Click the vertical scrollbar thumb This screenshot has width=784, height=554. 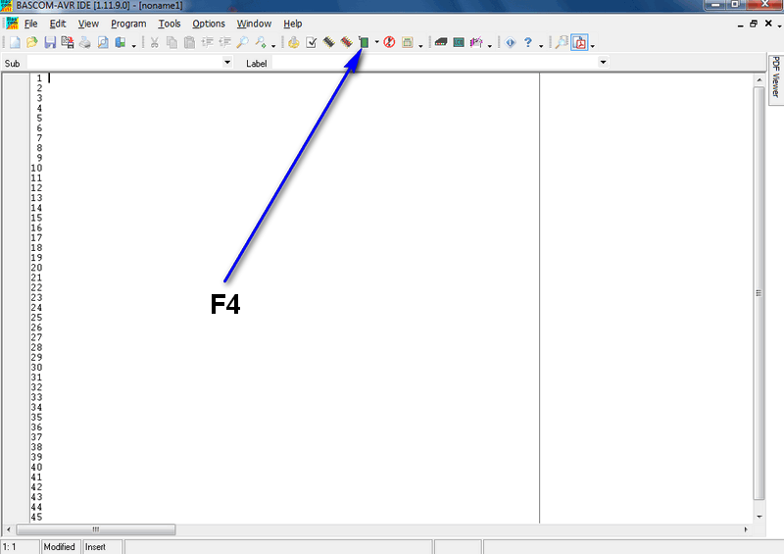tap(759, 293)
